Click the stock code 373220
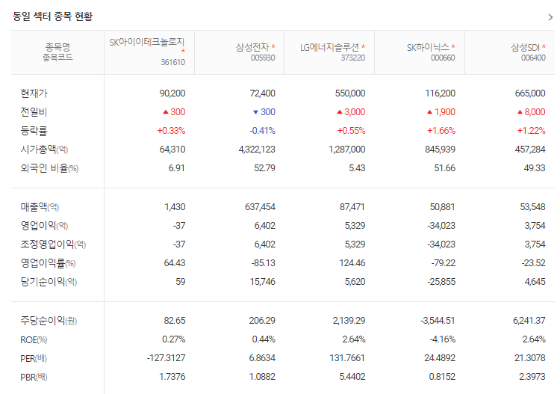Viewport: 560px width, 394px height. click(x=353, y=58)
